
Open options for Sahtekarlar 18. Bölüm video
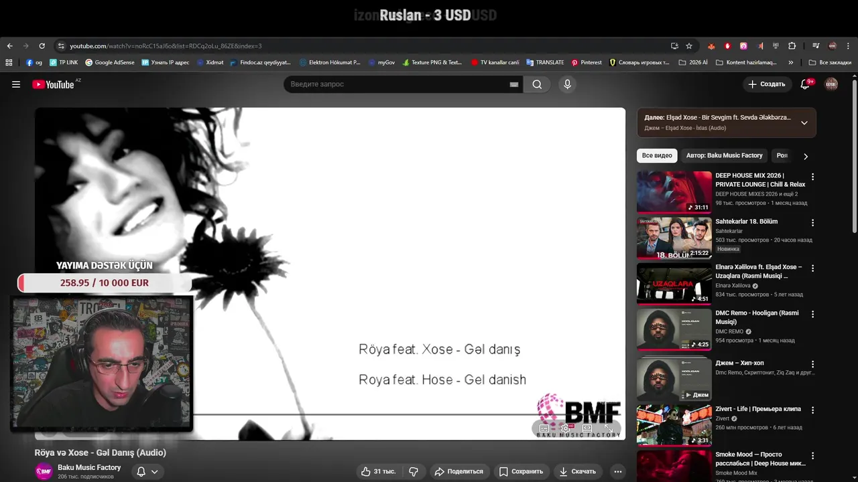point(812,222)
